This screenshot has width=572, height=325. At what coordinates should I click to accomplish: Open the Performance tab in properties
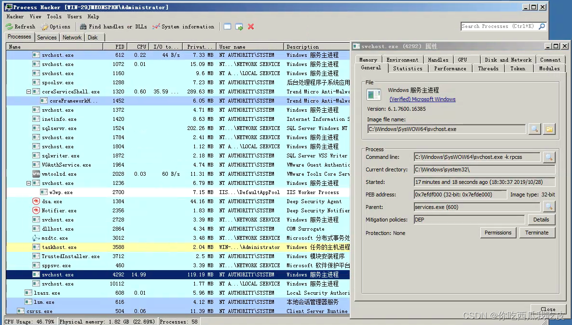click(x=450, y=68)
